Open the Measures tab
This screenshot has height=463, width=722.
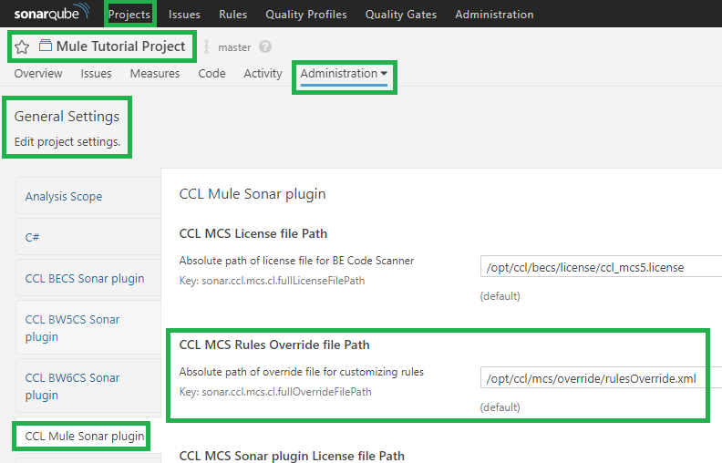tap(155, 74)
